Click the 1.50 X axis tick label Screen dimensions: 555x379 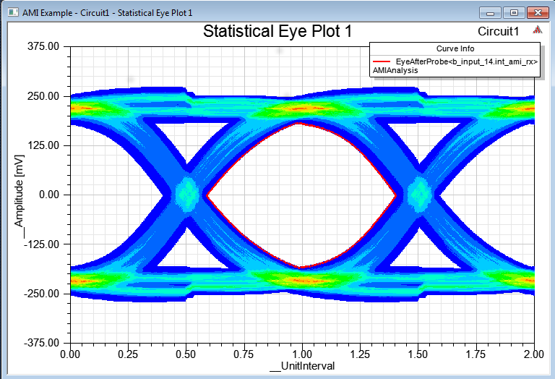click(x=418, y=354)
